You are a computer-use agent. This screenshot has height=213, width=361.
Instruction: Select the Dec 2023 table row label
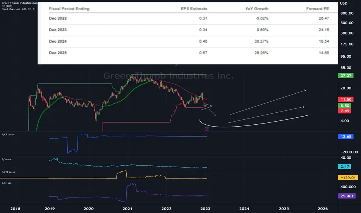[58, 30]
